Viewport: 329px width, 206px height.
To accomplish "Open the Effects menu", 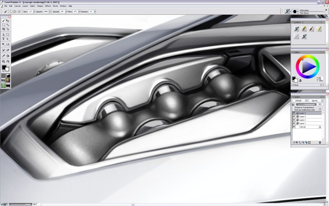I will [48, 6].
